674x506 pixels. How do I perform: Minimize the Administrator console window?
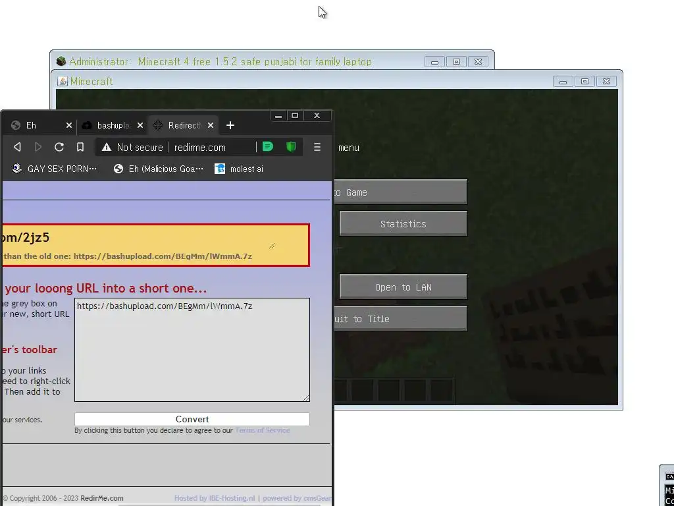(x=434, y=61)
